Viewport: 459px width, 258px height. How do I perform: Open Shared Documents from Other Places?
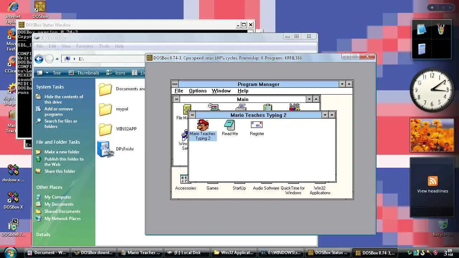point(62,211)
